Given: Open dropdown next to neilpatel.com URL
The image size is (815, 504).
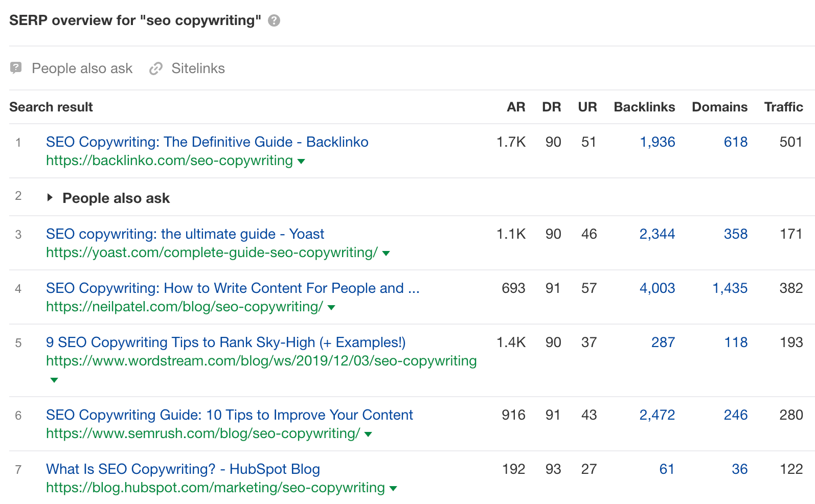Looking at the screenshot, I should tap(331, 308).
